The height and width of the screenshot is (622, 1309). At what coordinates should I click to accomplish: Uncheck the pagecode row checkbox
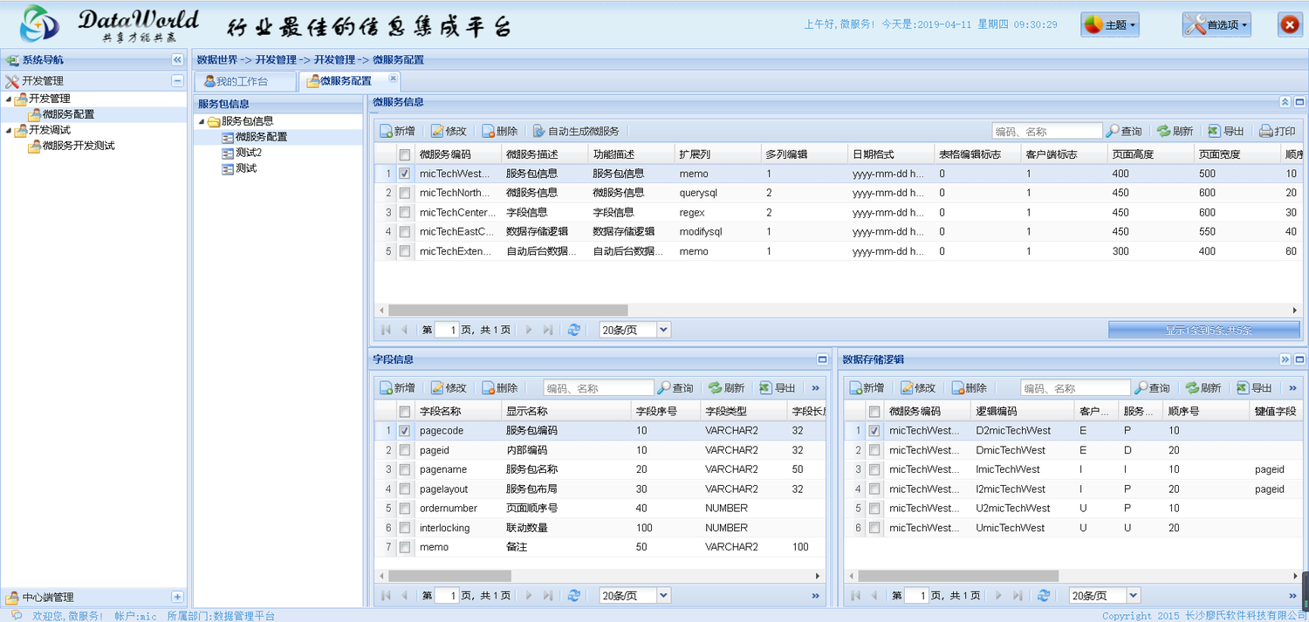click(404, 431)
